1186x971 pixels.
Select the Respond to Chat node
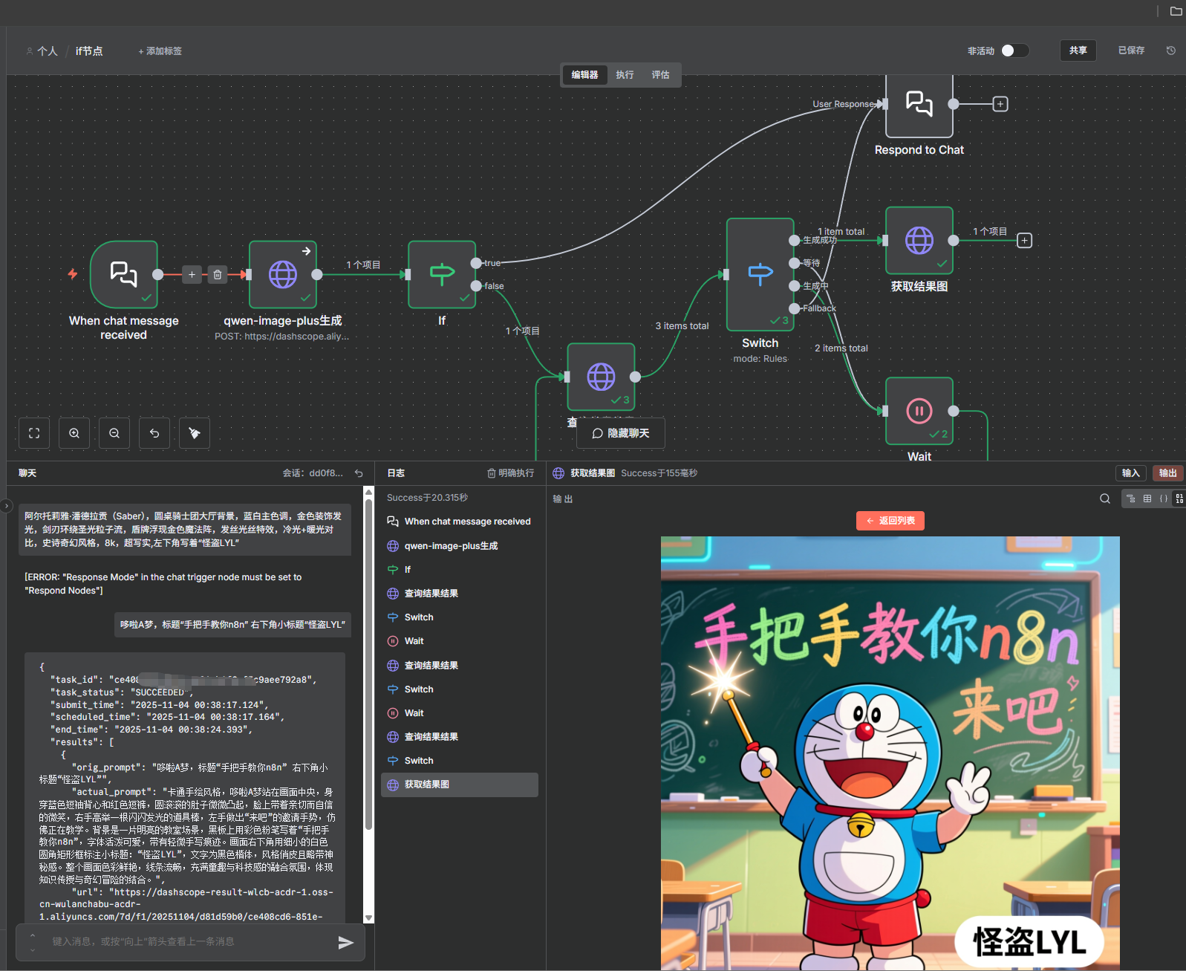919,105
